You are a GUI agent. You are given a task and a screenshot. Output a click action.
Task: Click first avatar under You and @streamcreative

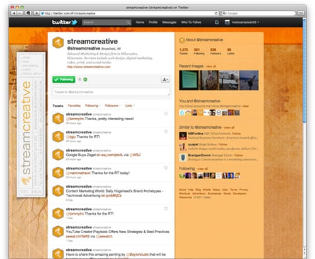tap(182, 112)
